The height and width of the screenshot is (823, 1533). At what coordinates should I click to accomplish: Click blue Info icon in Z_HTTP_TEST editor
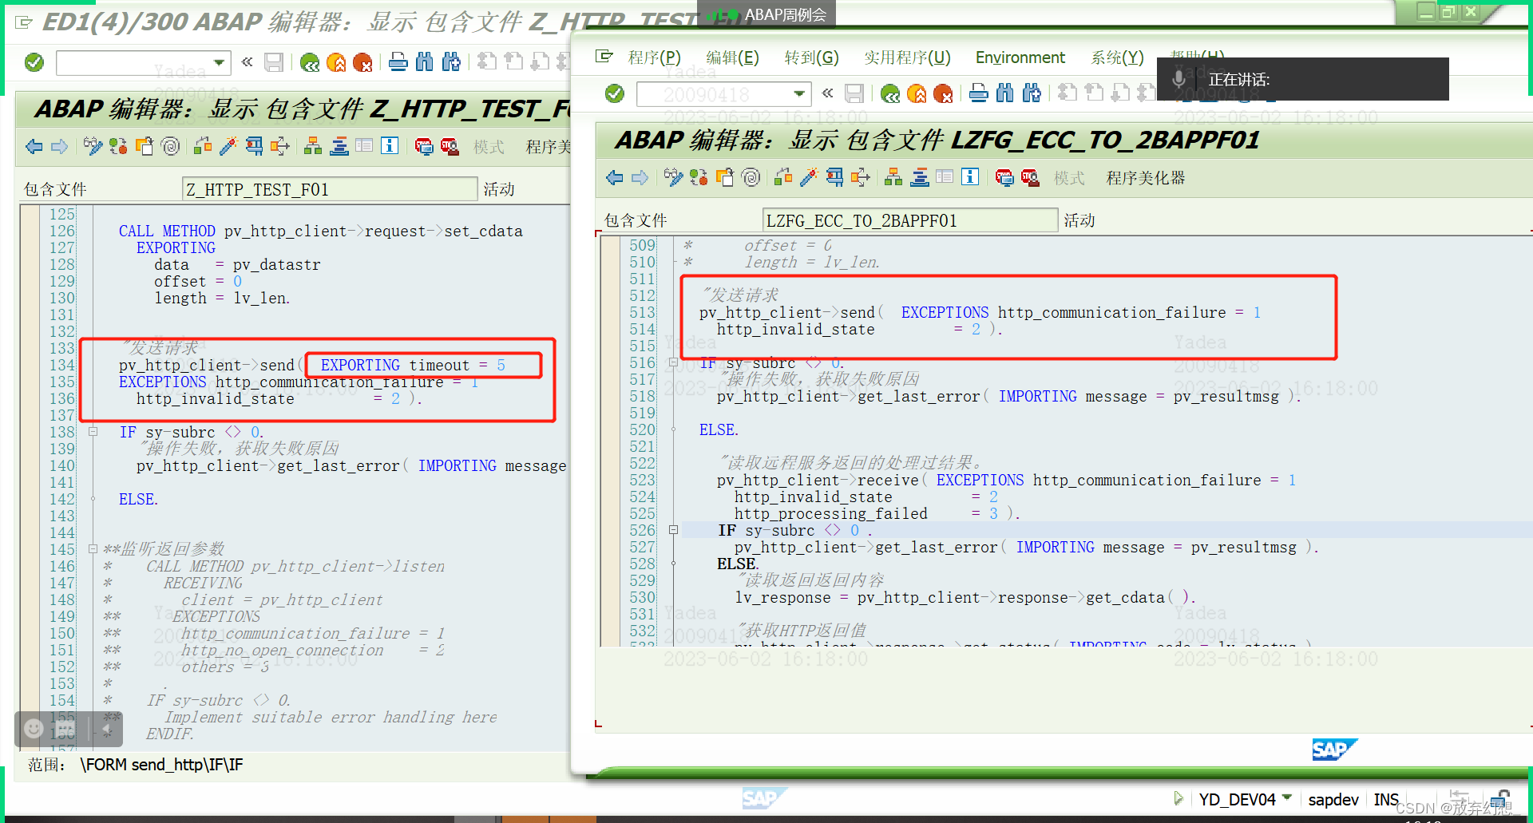point(390,145)
